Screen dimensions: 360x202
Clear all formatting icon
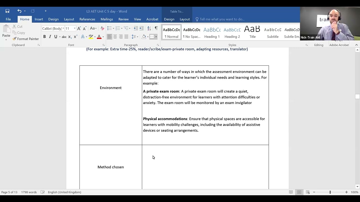[x=102, y=29]
